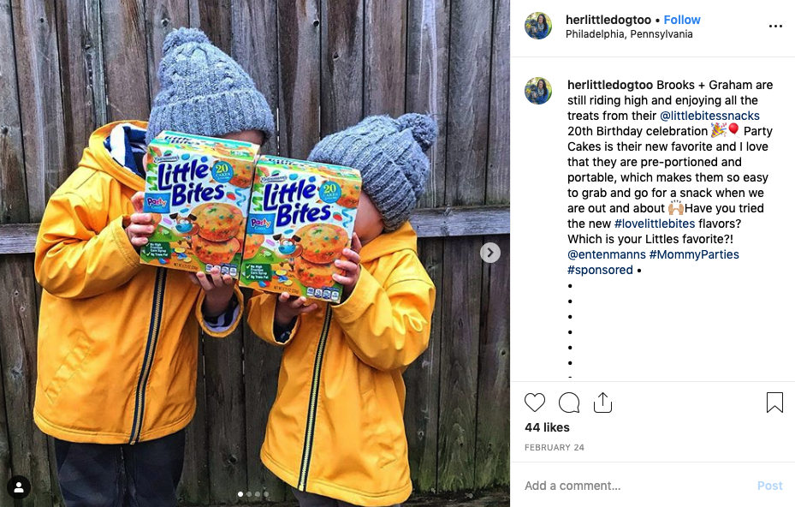This screenshot has width=795, height=507.
Task: Like the post with heart icon
Action: [534, 403]
